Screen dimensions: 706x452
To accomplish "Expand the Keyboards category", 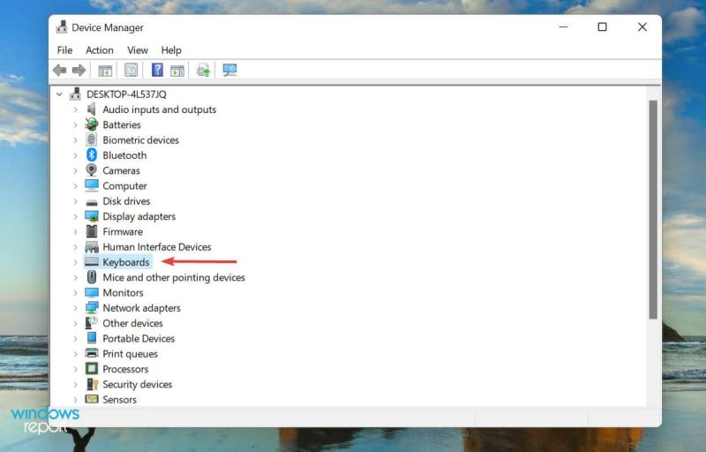I will pyautogui.click(x=76, y=262).
